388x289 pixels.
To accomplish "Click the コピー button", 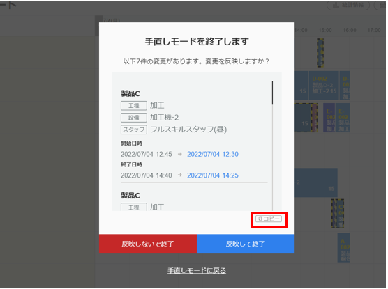I will tap(269, 219).
